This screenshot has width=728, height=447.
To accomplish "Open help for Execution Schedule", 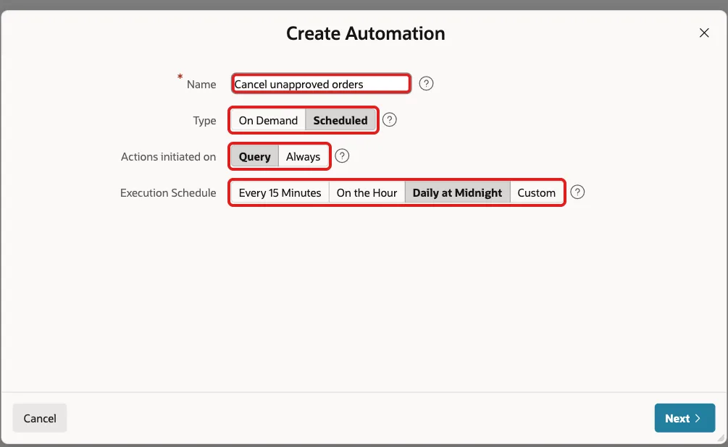I will point(577,192).
